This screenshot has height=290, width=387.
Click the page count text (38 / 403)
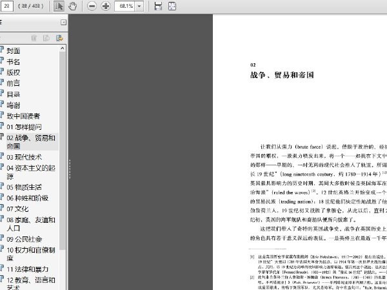tap(30, 6)
